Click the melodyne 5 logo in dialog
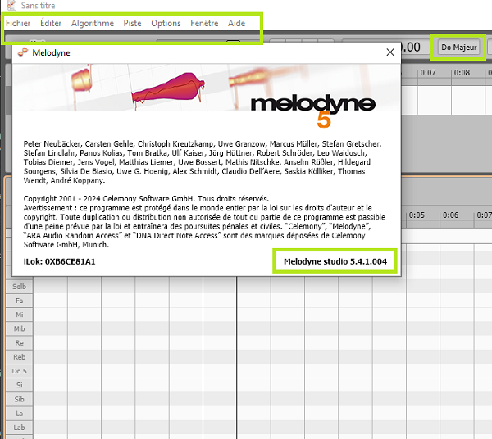The width and height of the screenshot is (492, 439). (313, 111)
